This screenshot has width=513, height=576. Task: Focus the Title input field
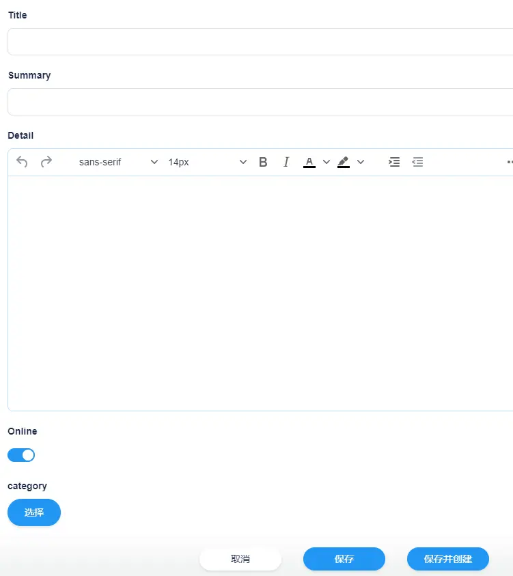260,42
